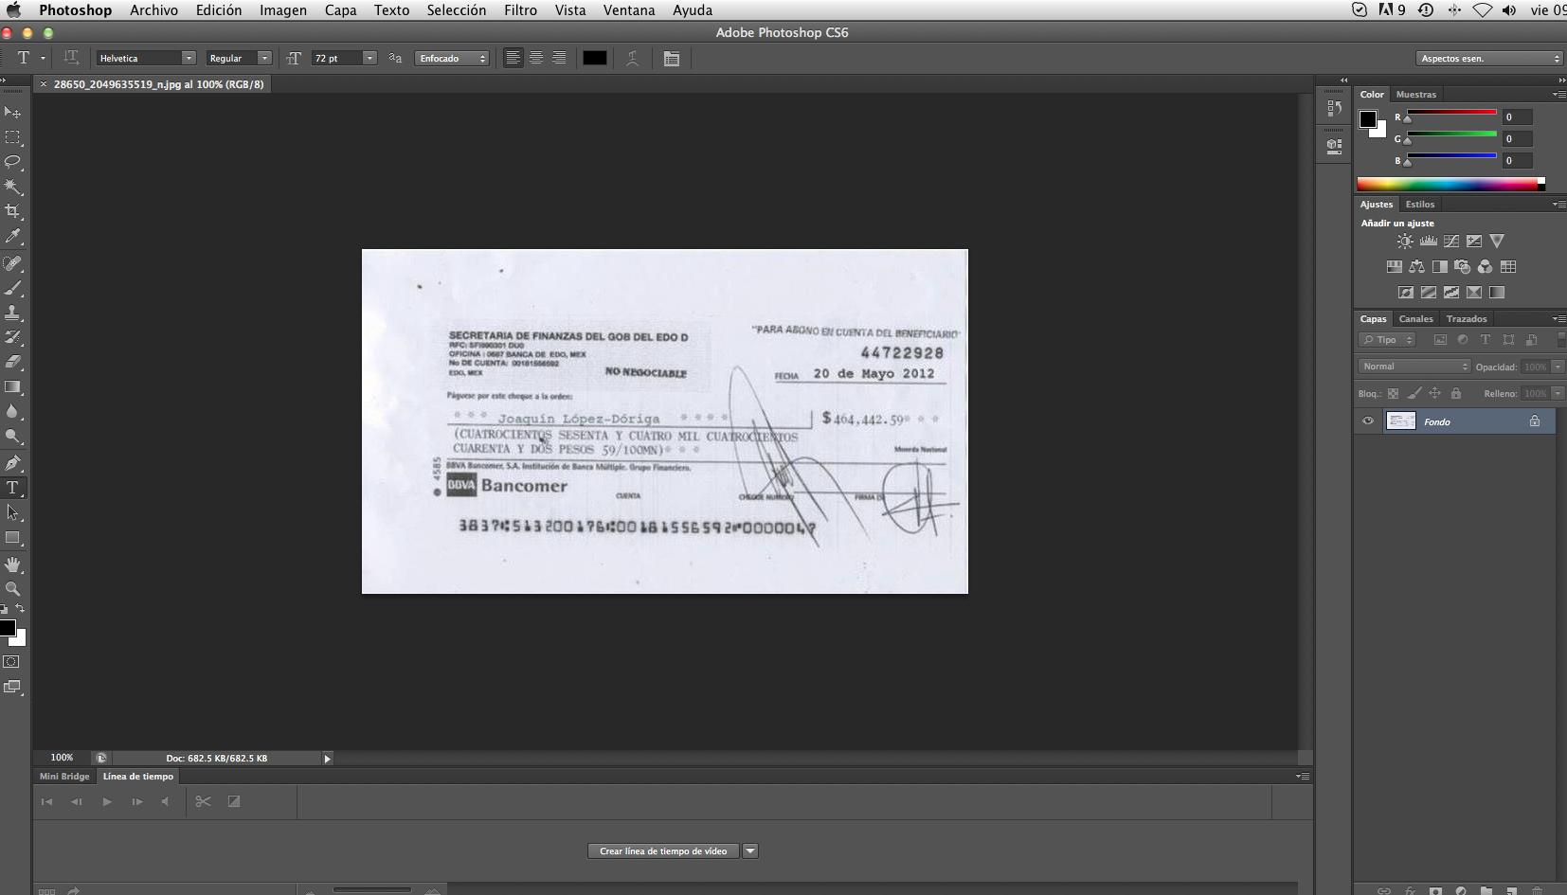Add a Color Balance adjustment
Screen dimensions: 1567x895
point(1416,267)
